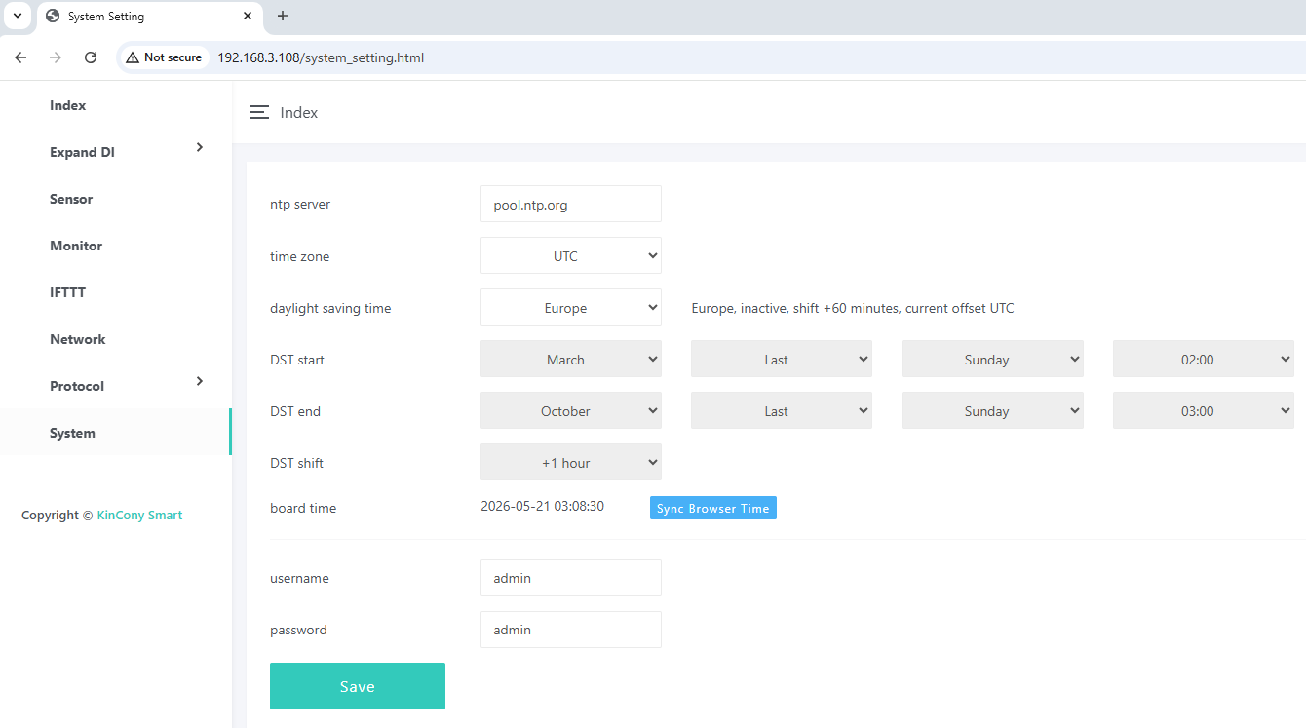1306x728 pixels.
Task: Click the 'Copyright ©' text in sidebar
Action: (57, 515)
